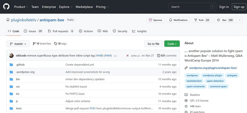Screen dimensions: 247x113
Task: Expand the Pricing menu
Action: pos(102,7)
